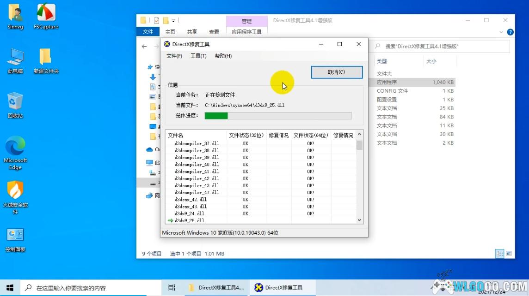Screen dimensions: 529x296
Task: Open the 文件(F) menu in DirectX repair tool
Action: (174, 56)
